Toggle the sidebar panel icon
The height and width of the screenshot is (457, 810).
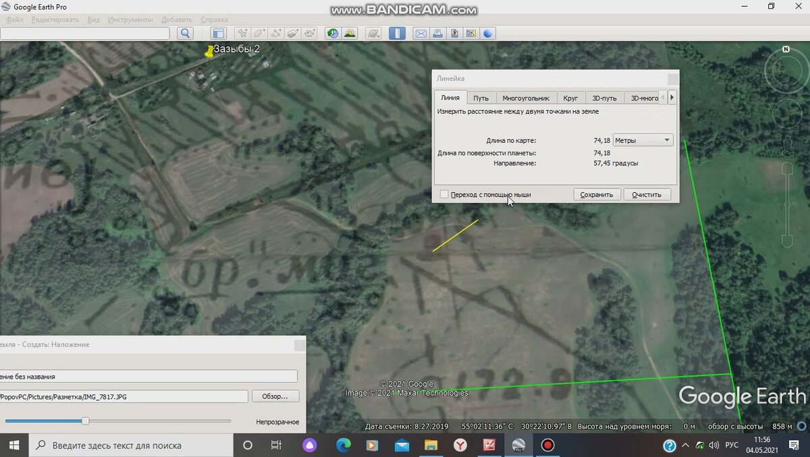[218, 33]
